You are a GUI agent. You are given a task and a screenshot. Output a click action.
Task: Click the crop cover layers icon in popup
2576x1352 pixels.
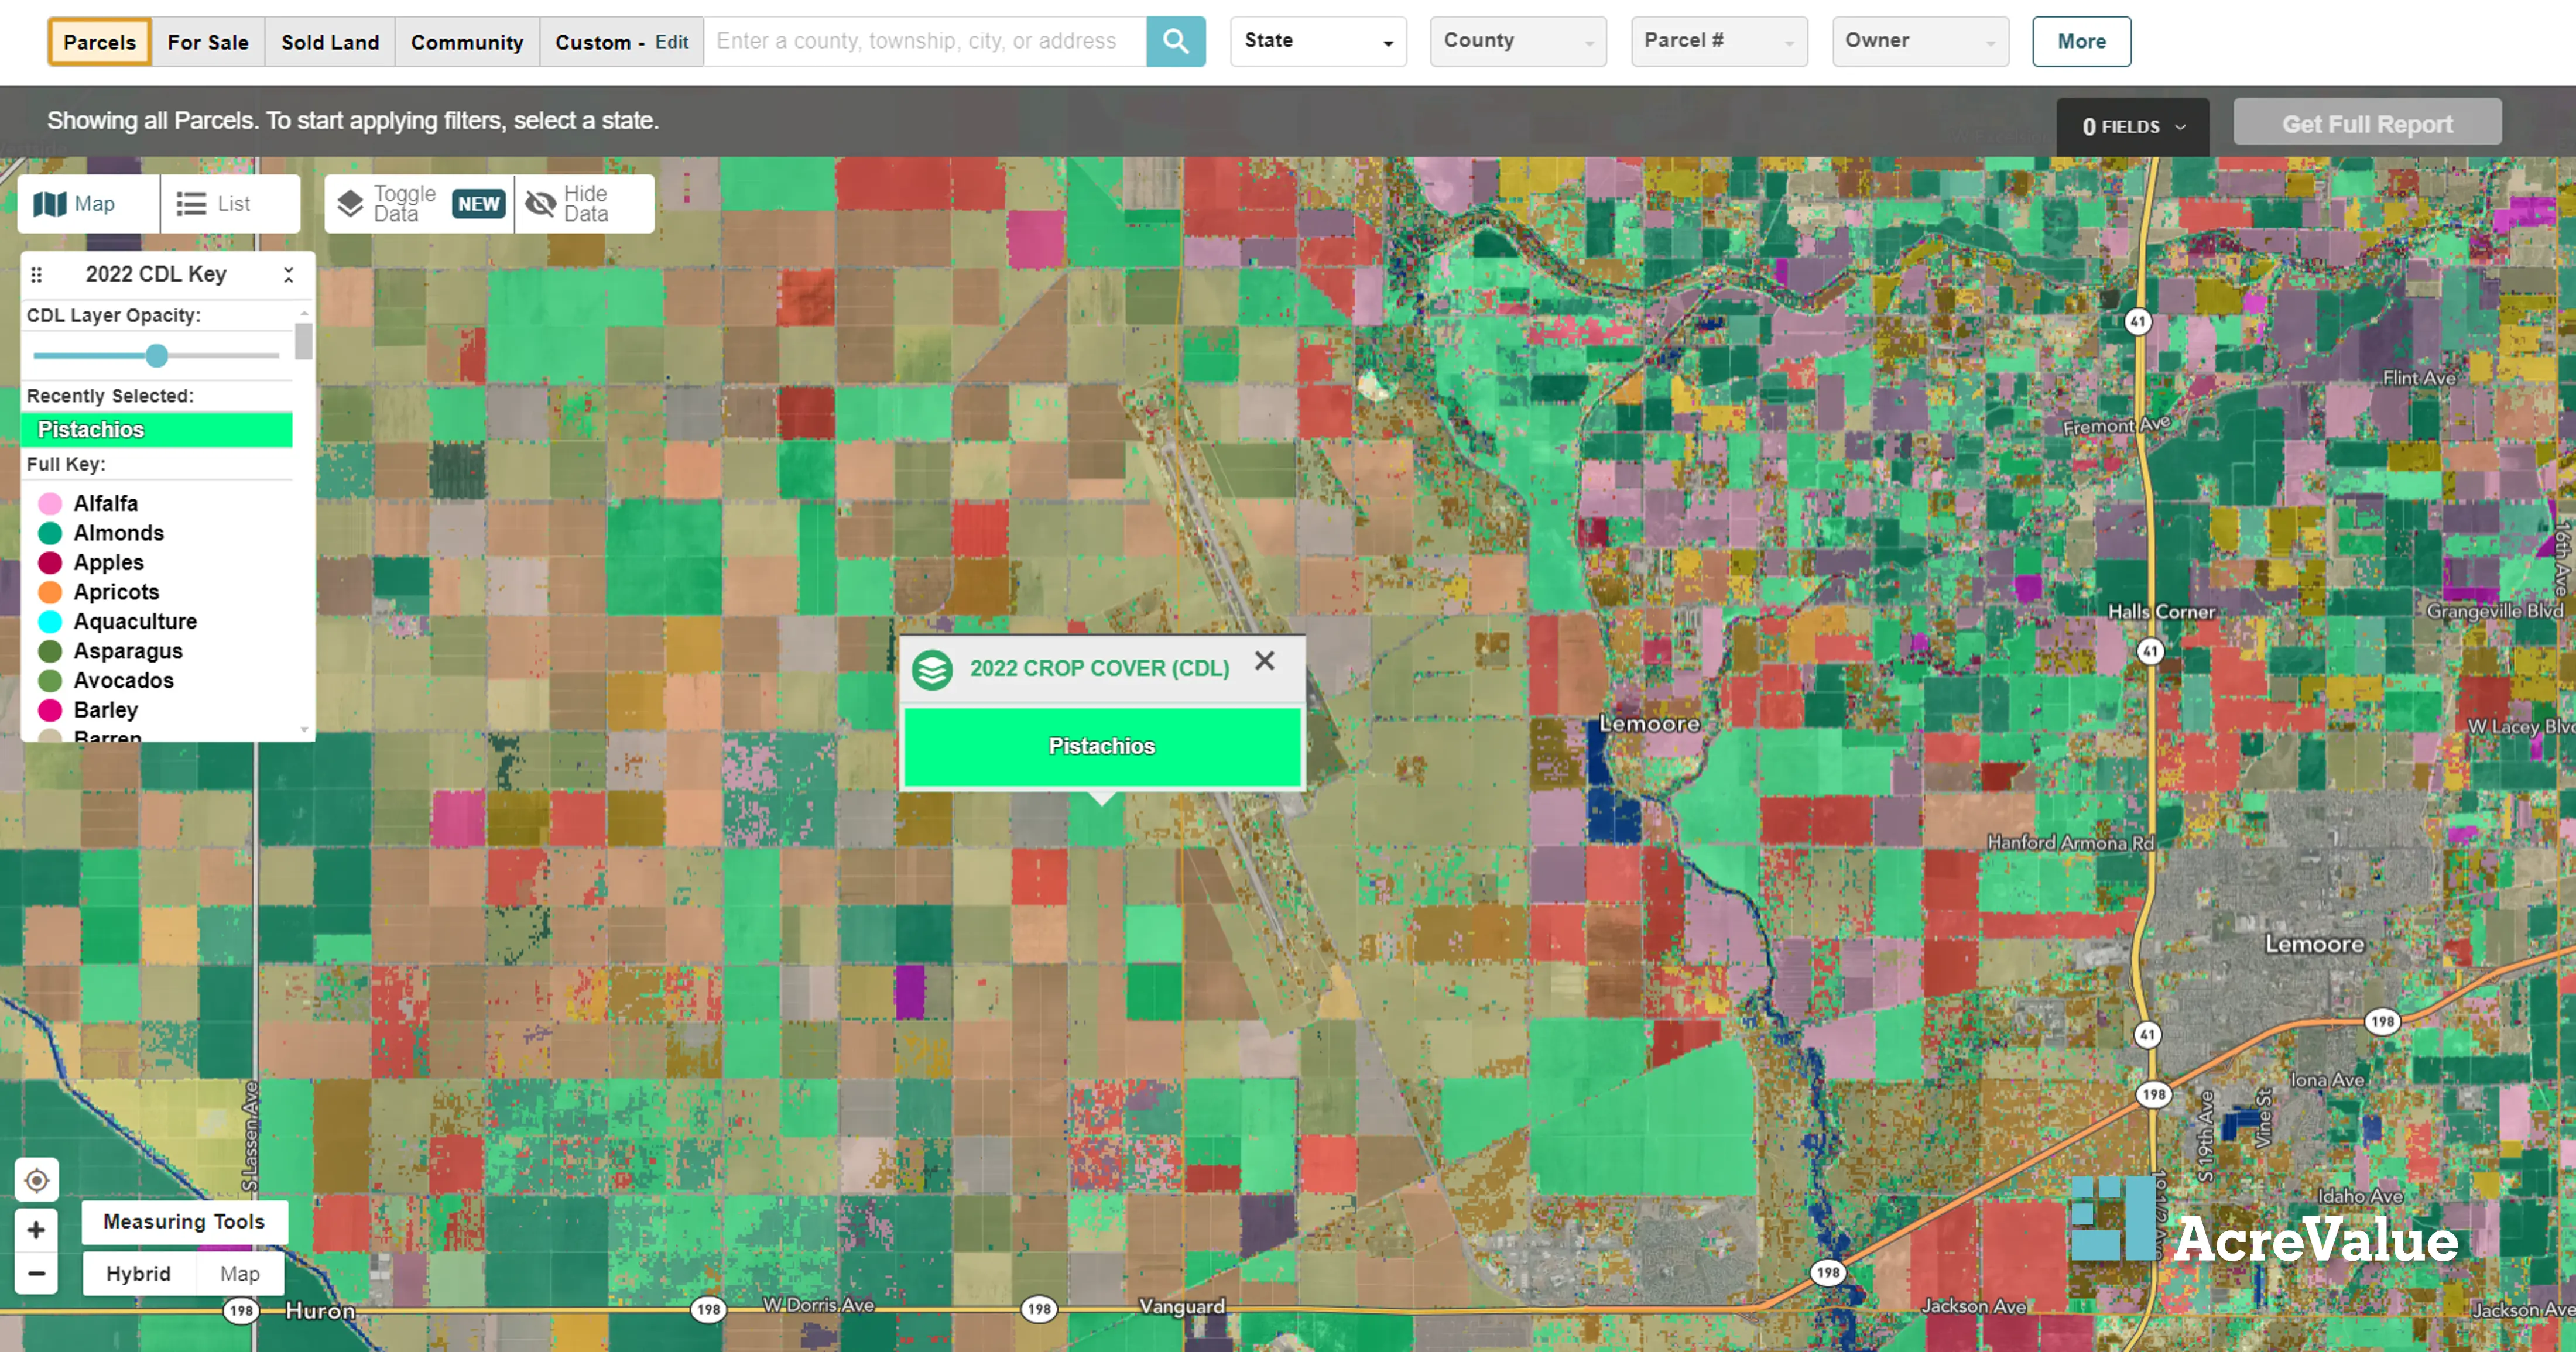point(934,669)
